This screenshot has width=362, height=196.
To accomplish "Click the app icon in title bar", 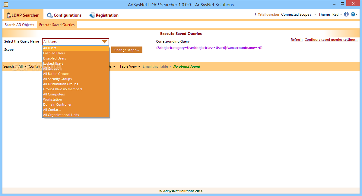I will click(x=6, y=5).
